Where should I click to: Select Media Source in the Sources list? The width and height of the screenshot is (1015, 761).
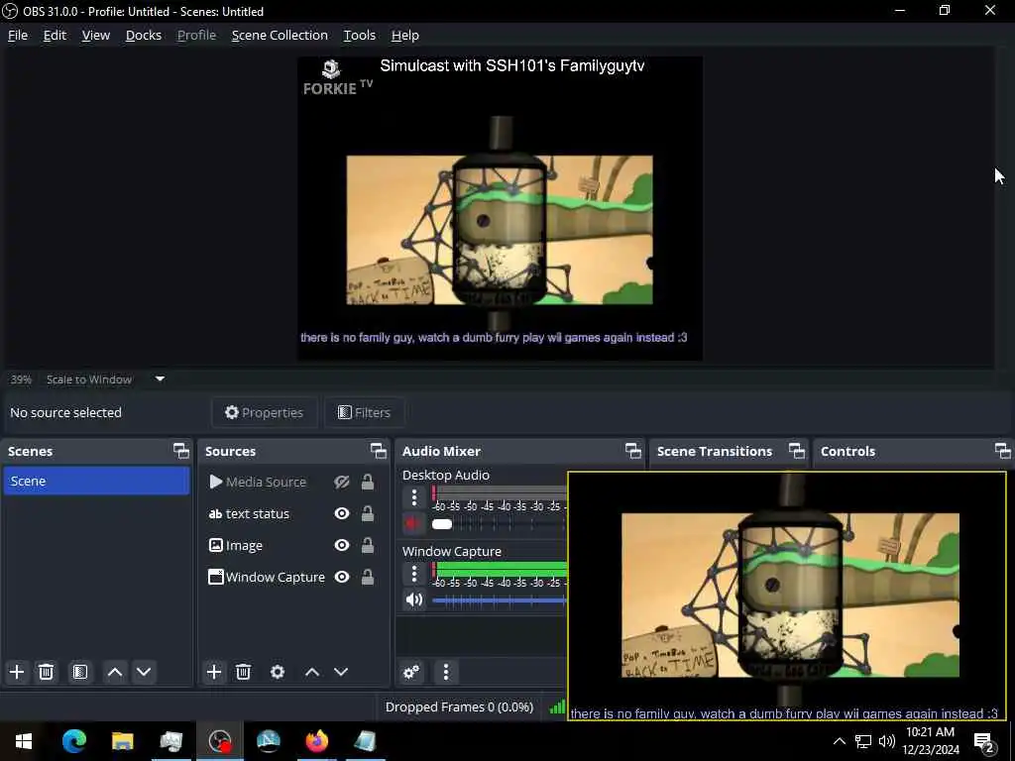[x=266, y=482]
